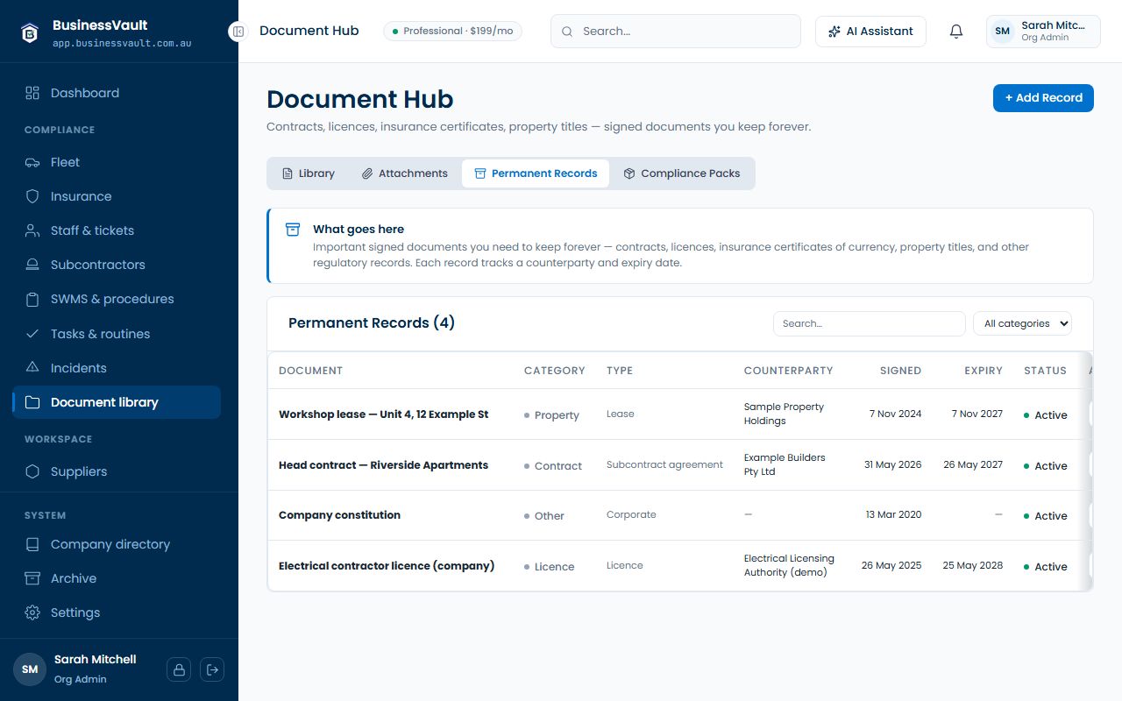
Task: Click the lock icon beside Sarah Mitchell
Action: 179,669
